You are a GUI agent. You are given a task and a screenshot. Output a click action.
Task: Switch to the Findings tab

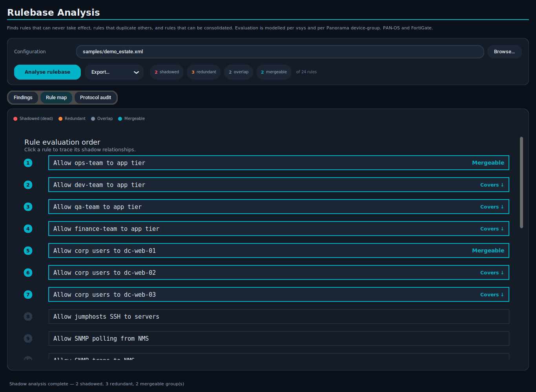pyautogui.click(x=23, y=98)
